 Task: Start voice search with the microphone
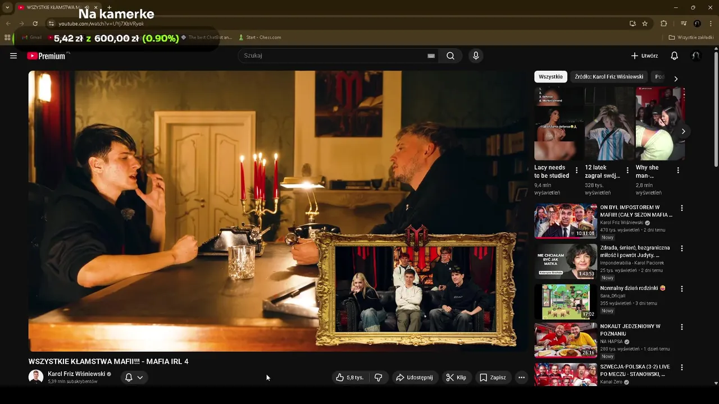click(476, 56)
